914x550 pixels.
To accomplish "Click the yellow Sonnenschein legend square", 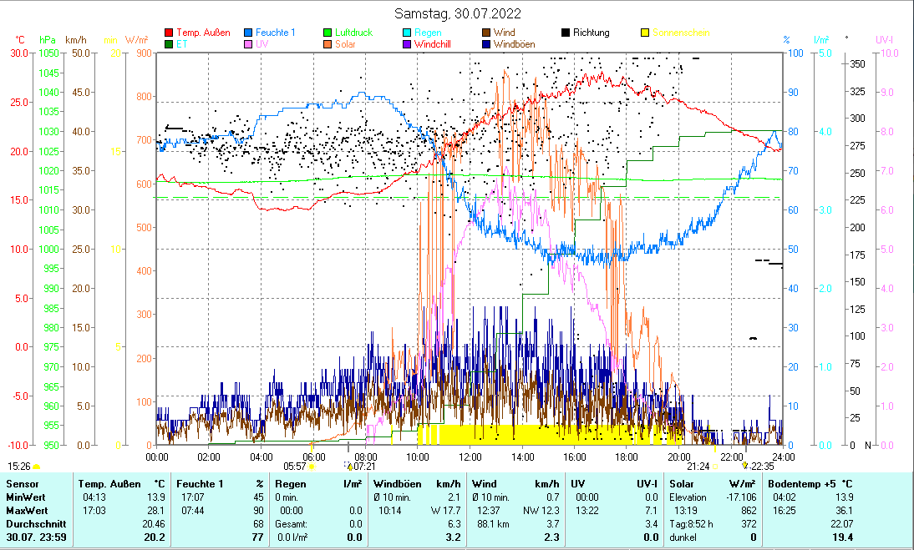I will [644, 33].
